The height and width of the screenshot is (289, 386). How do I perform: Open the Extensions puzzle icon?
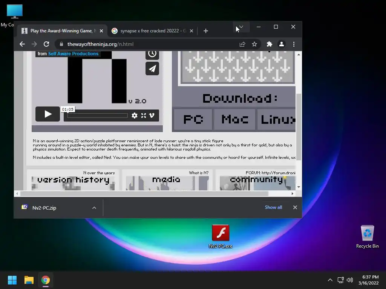point(269,44)
